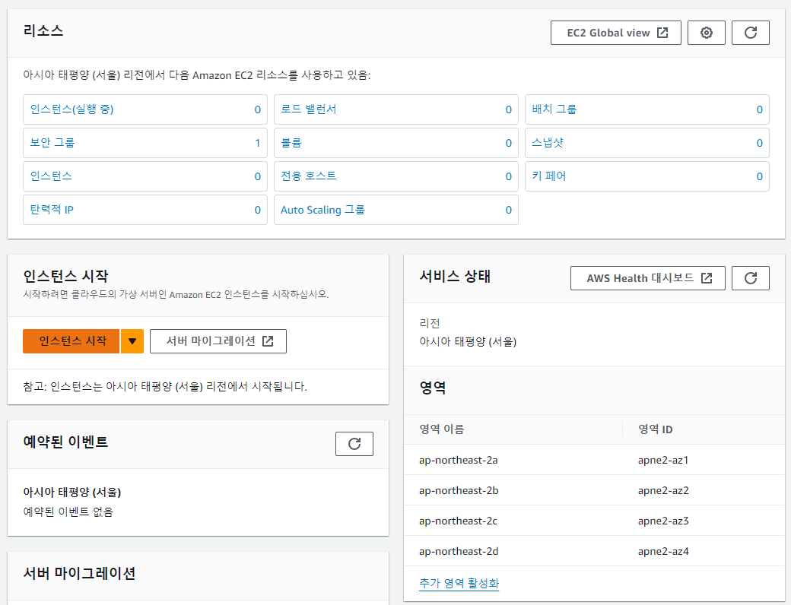Image resolution: width=791 pixels, height=605 pixels.
Task: Select ap-northeast-2a zone name
Action: (x=458, y=460)
